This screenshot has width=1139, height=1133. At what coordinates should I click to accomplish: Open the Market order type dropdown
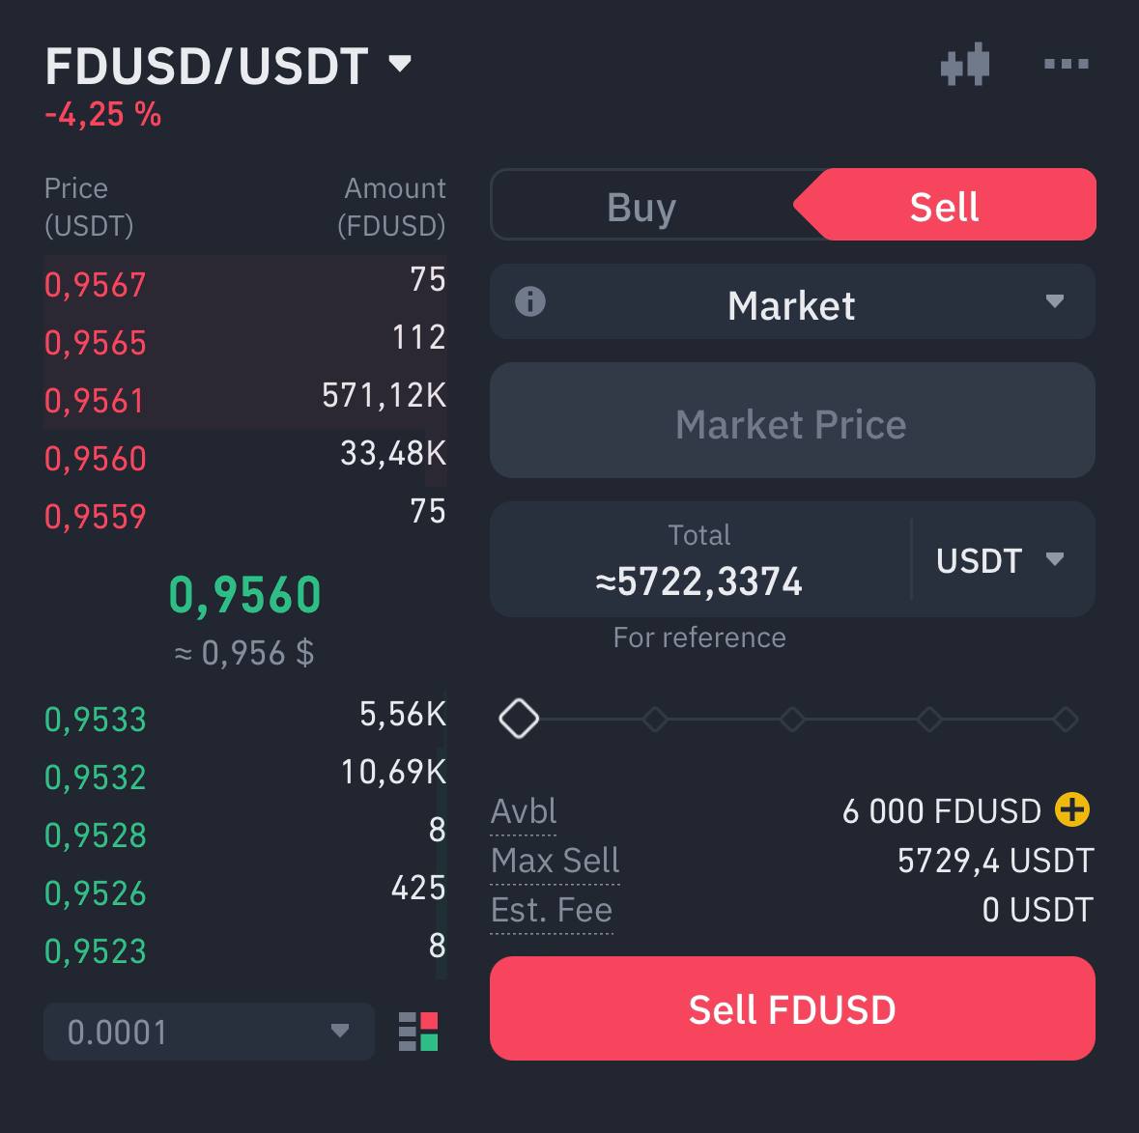pos(792,302)
